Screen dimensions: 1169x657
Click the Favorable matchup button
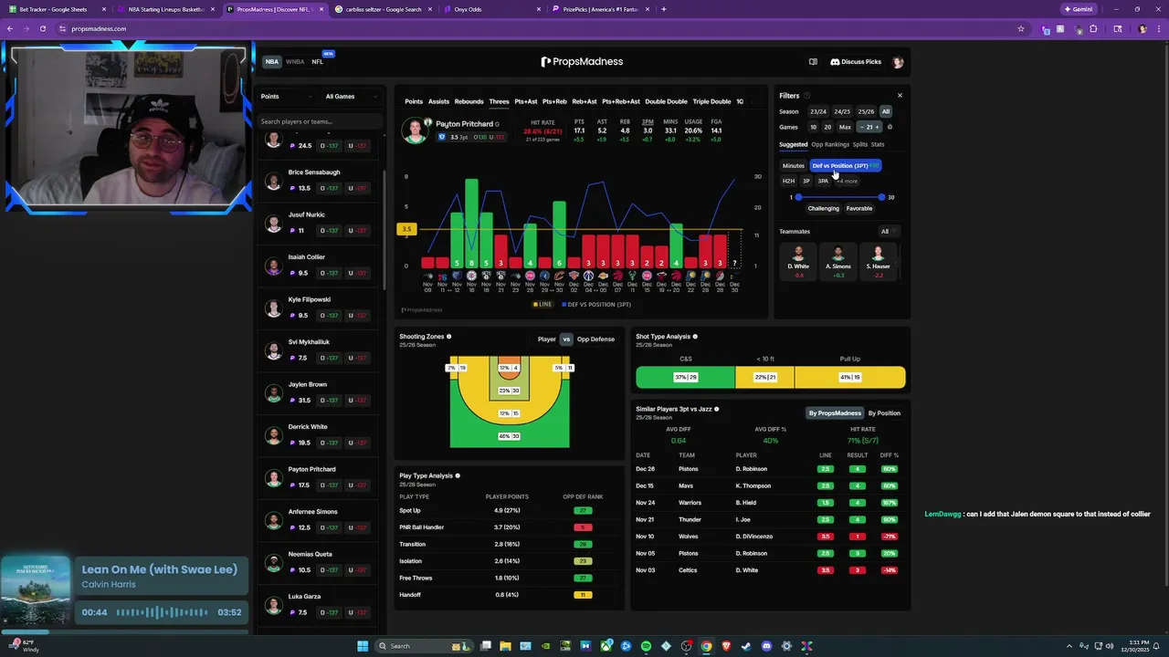(x=859, y=208)
